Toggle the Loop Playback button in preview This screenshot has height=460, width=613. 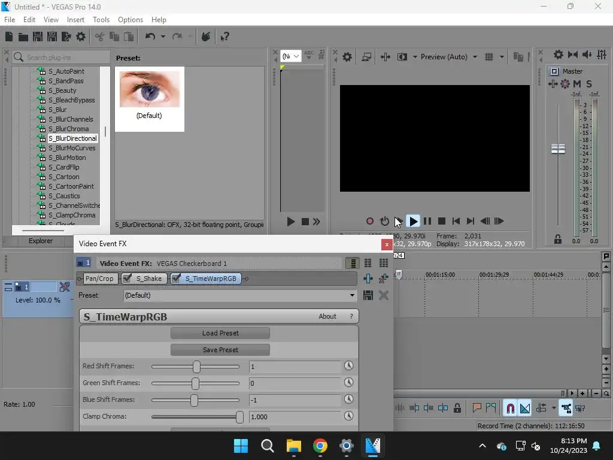(385, 222)
